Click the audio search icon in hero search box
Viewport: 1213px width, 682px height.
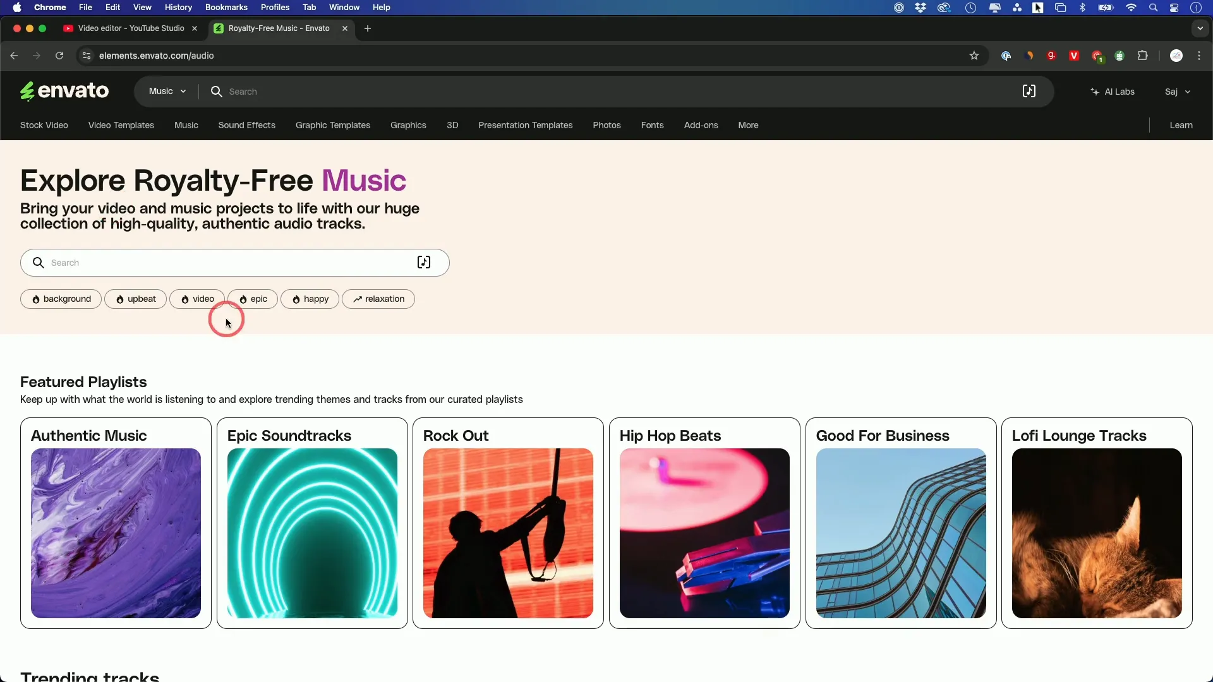(x=424, y=263)
